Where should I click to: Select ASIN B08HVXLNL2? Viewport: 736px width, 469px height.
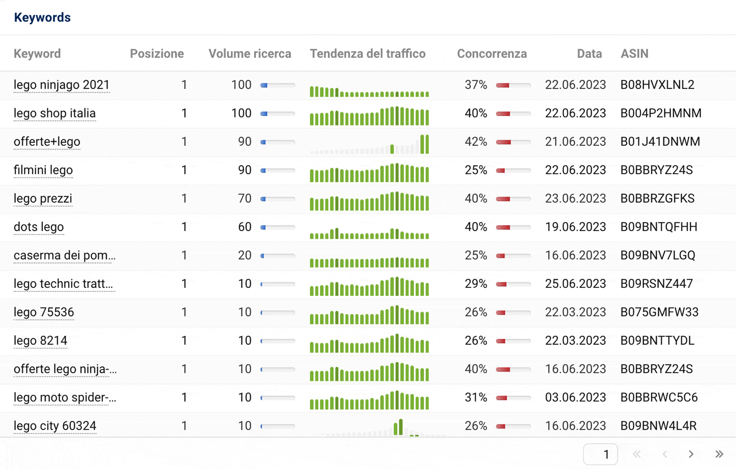click(x=657, y=85)
